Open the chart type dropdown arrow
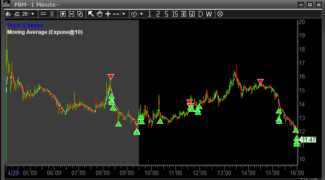325x180 pixels. [33, 14]
